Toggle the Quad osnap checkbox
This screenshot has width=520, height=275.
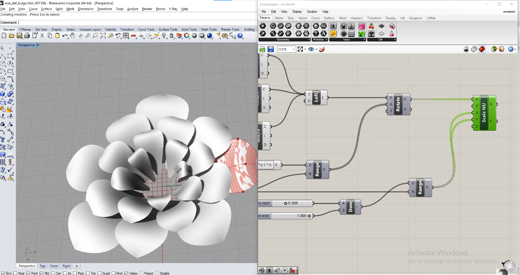click(100, 273)
